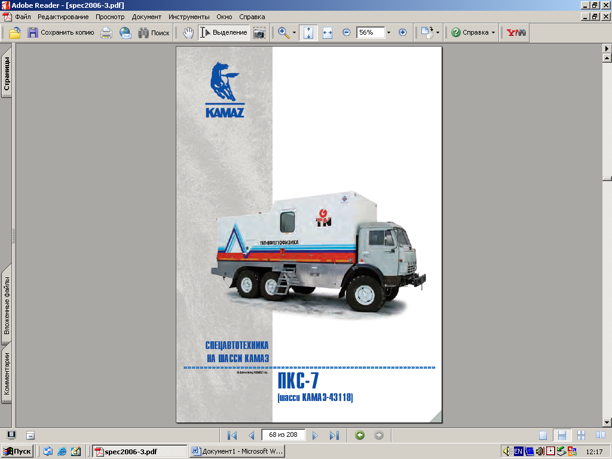612x459 pixels.
Task: Open the Комментарии side panel tab
Action: click(7, 374)
